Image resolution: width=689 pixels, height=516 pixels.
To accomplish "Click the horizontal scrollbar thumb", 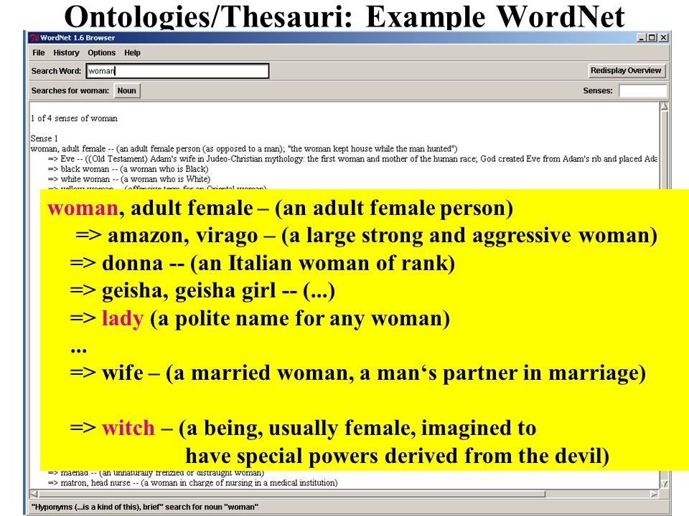I will coord(292,494).
